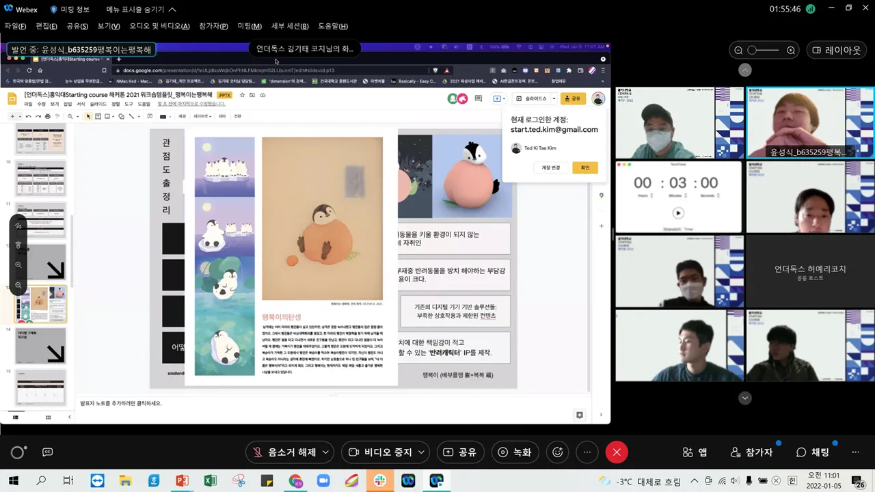
Task: Open Windows taskbar search
Action: [41, 481]
